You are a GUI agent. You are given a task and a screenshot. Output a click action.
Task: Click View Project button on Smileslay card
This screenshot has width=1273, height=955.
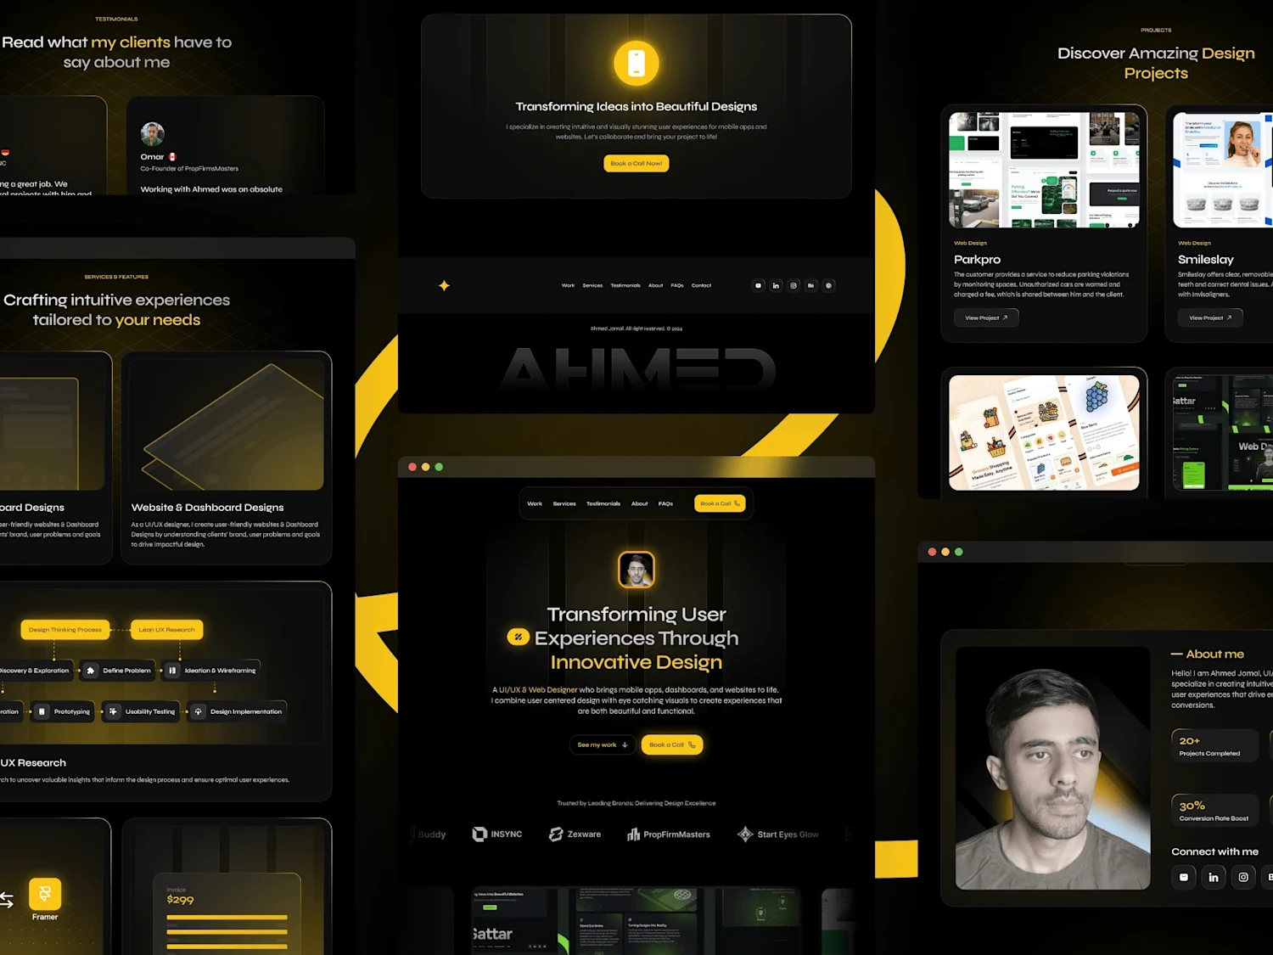(x=1210, y=317)
